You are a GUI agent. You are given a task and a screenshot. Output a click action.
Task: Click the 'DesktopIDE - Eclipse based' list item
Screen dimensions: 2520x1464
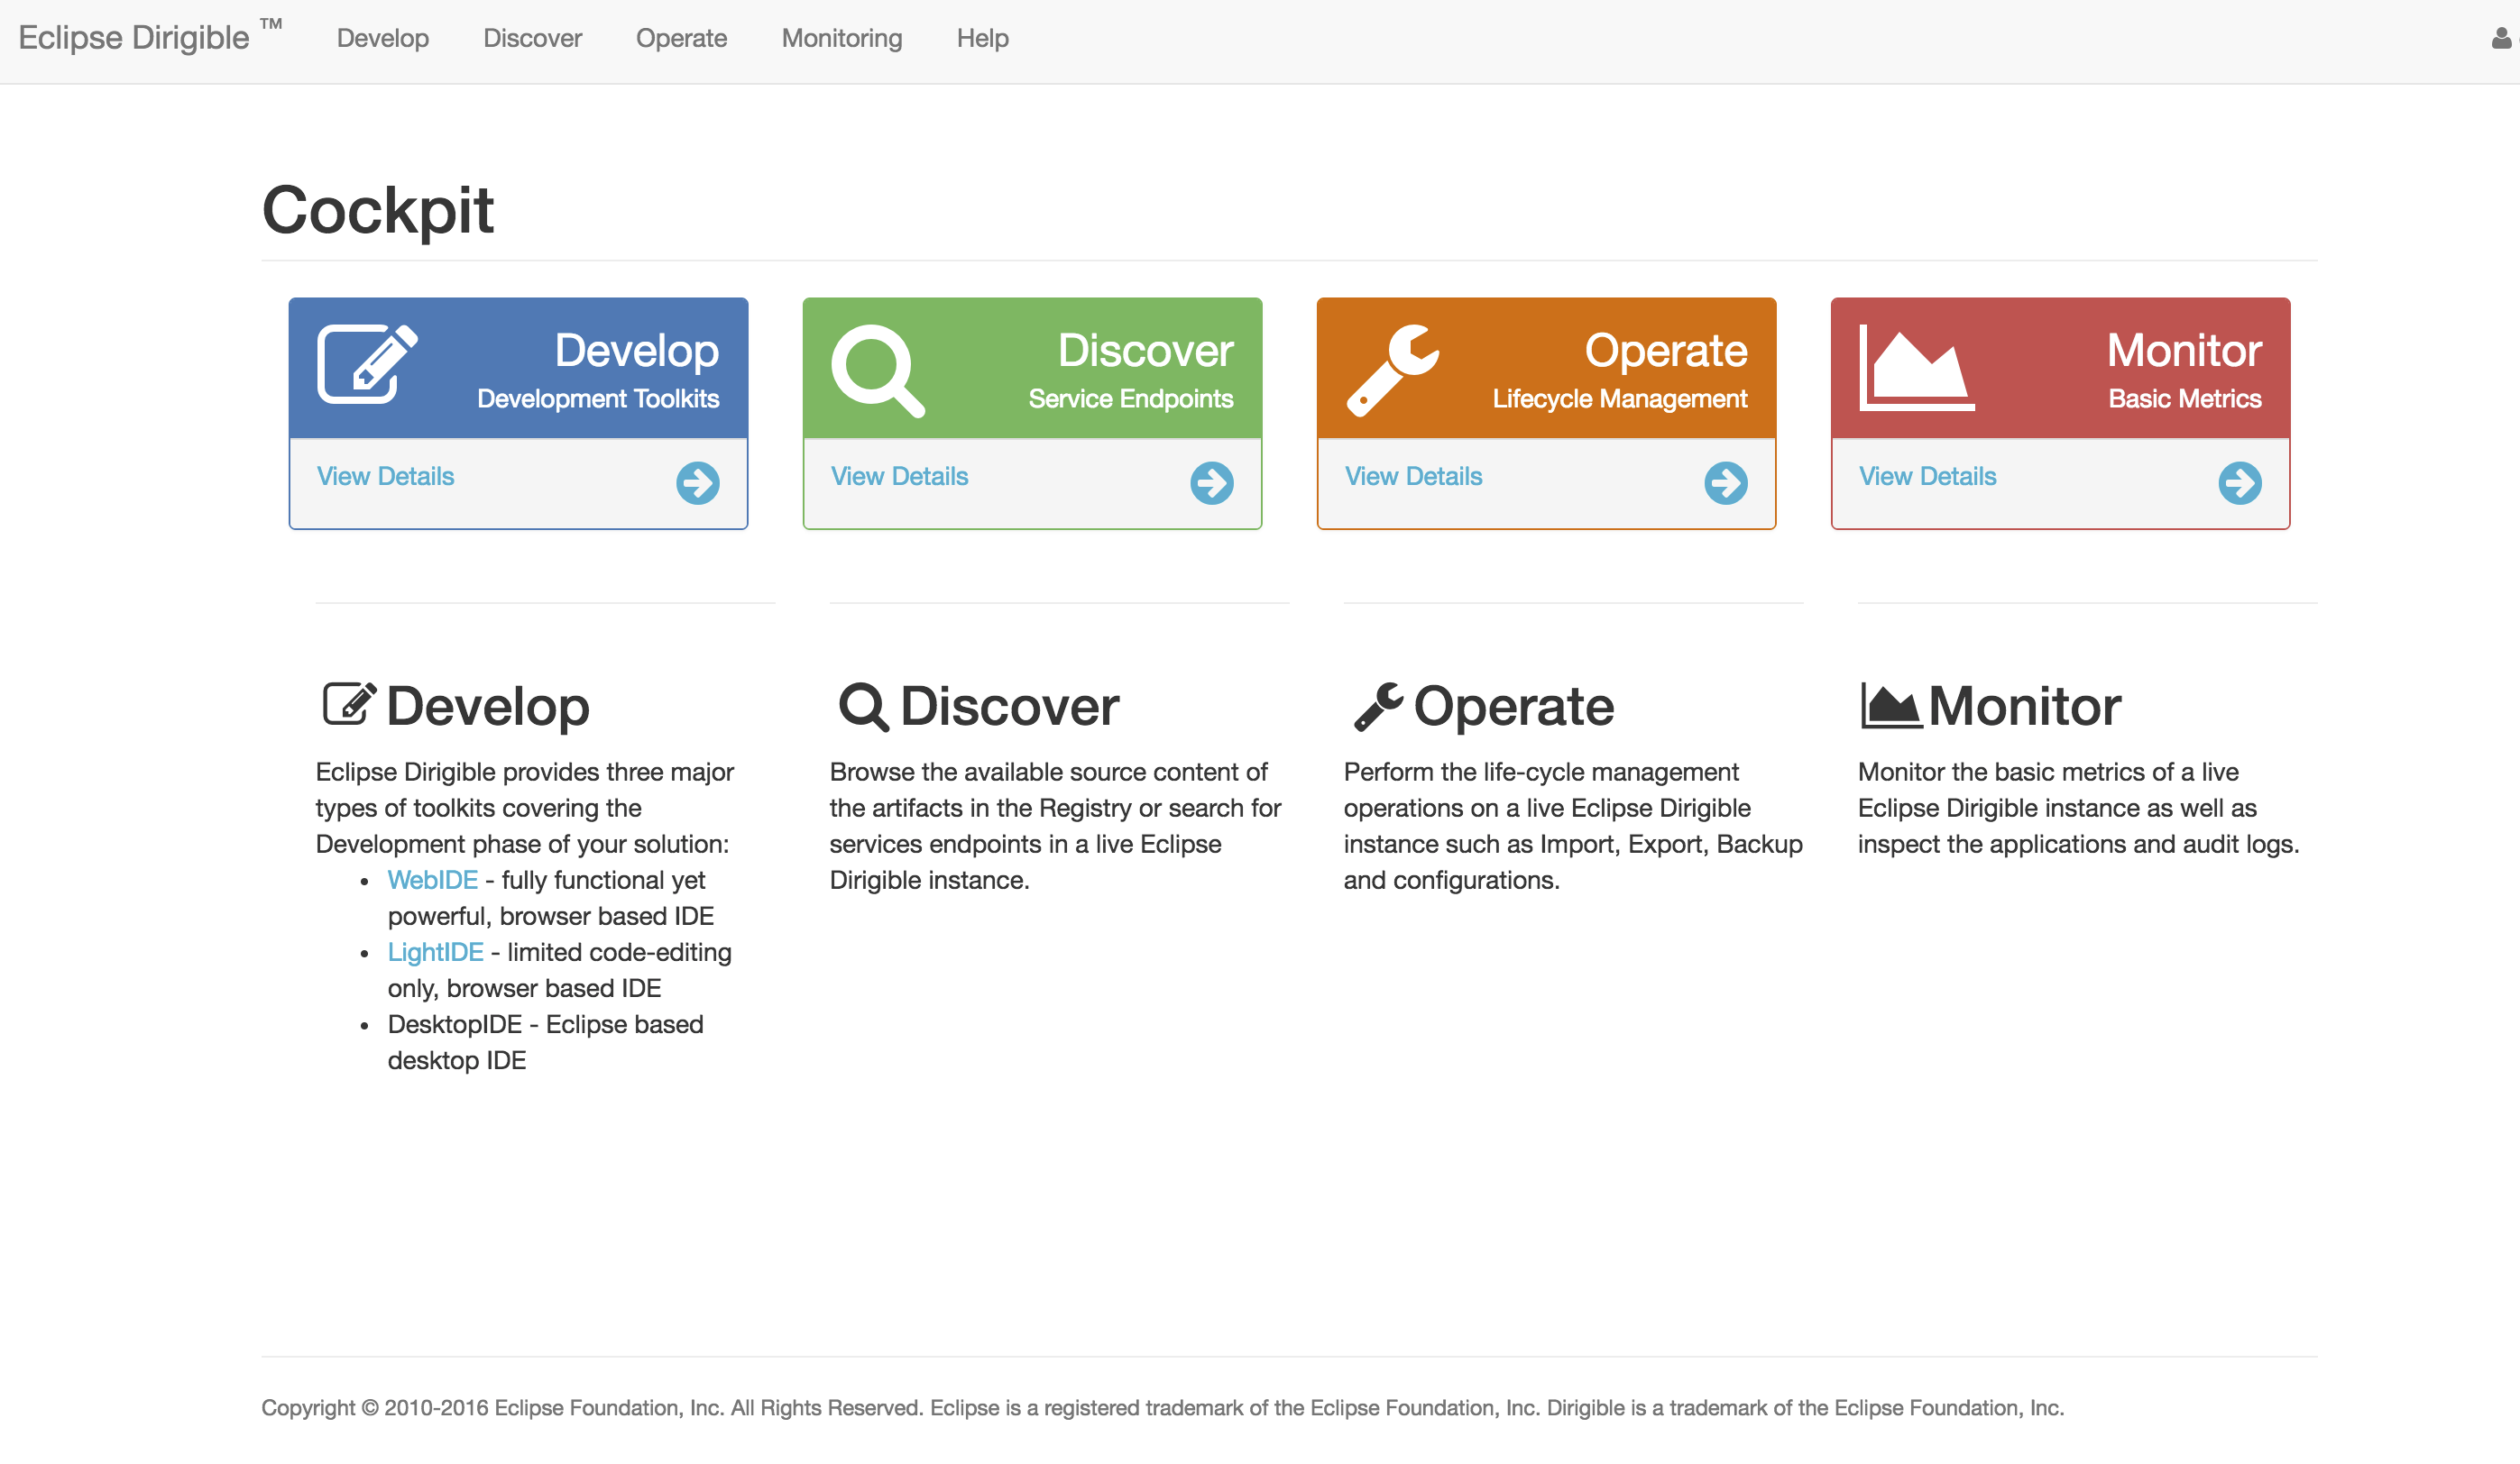[546, 1041]
